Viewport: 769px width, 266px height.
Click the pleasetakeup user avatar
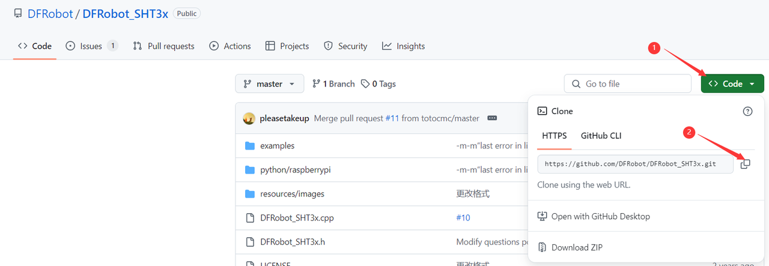click(x=249, y=118)
